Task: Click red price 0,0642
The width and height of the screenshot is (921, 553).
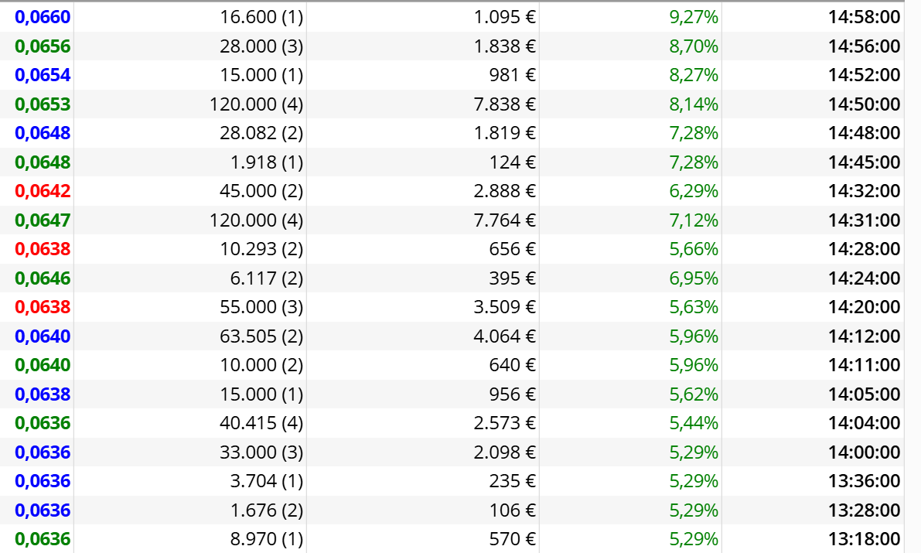Action: 43,191
